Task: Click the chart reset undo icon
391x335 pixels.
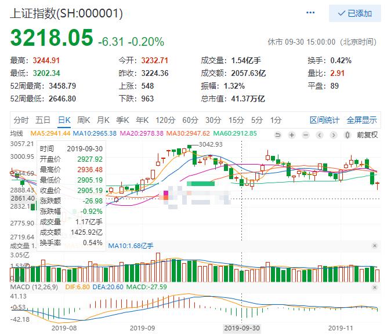Action: tap(277, 135)
